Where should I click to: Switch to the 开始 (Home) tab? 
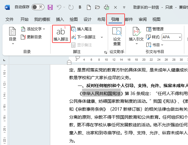pos(24,19)
